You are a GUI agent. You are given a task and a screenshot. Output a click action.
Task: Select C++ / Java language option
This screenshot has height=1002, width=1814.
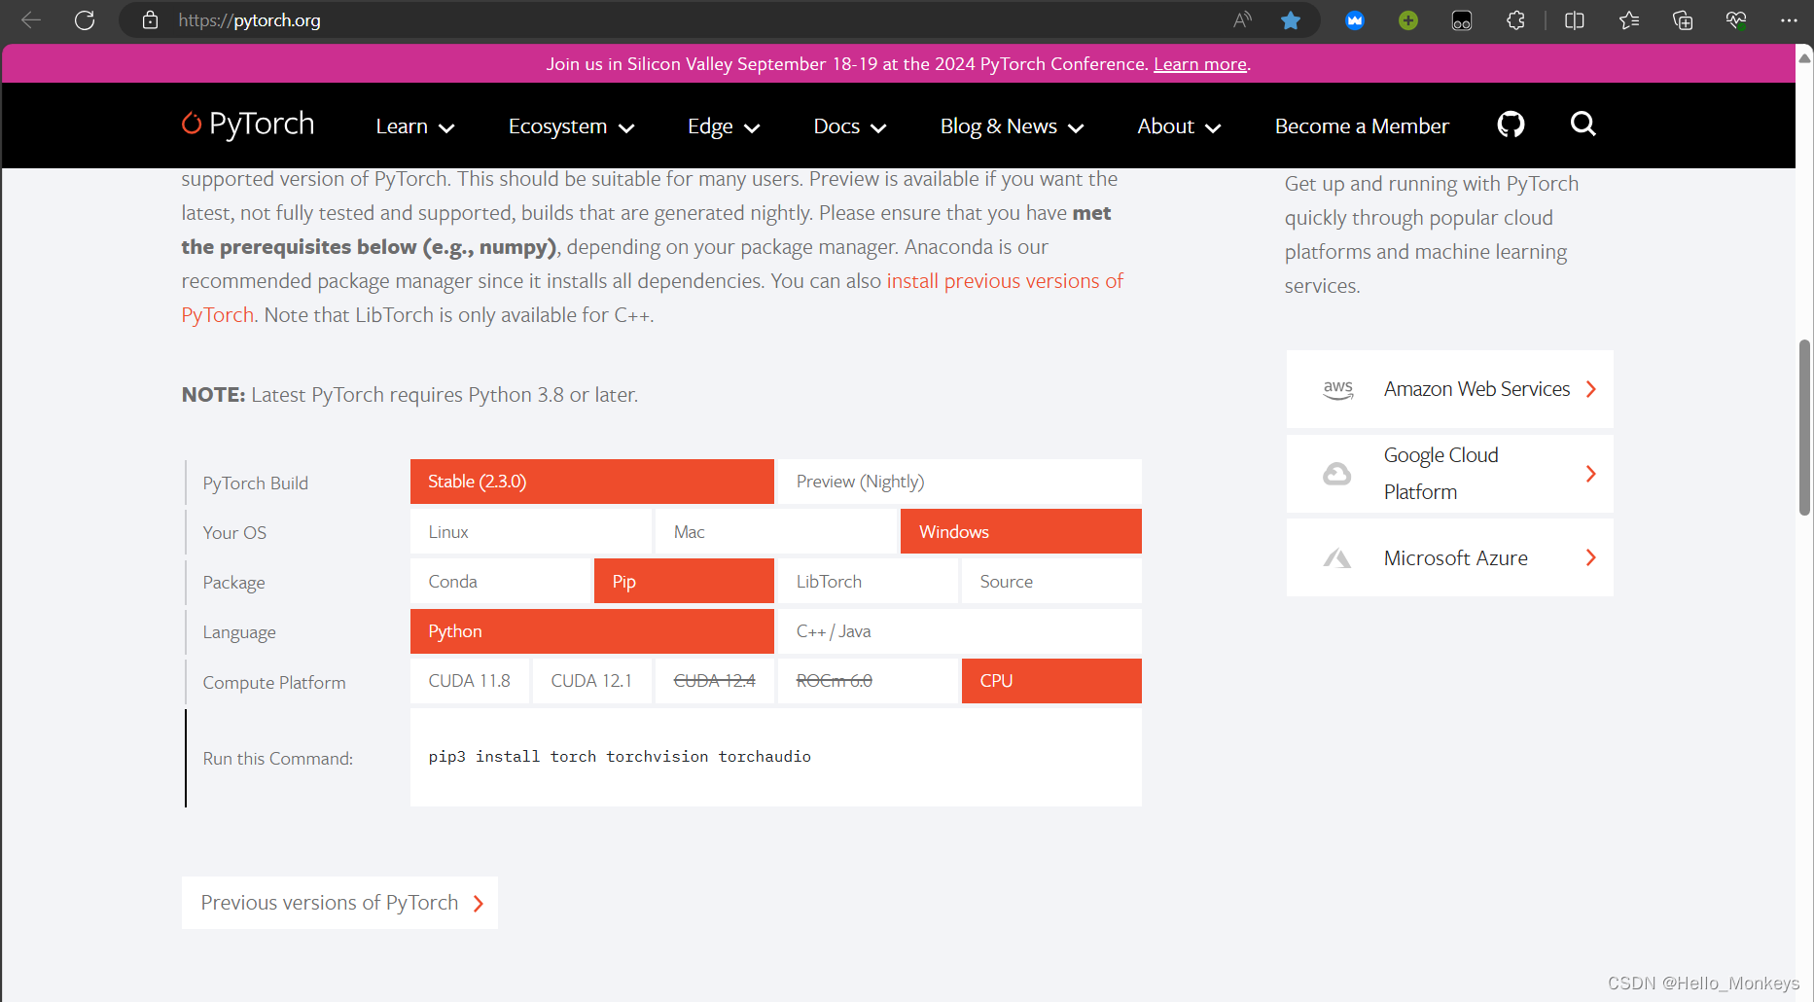[x=960, y=631]
